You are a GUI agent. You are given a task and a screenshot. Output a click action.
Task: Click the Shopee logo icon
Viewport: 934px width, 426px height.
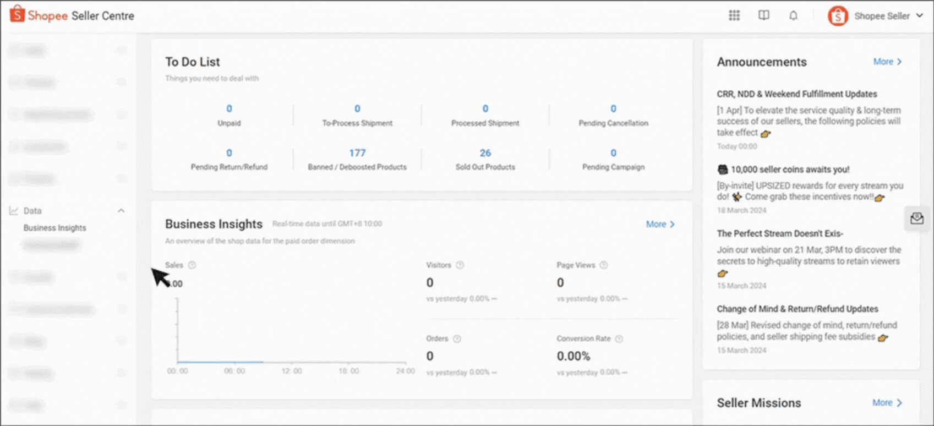pos(17,14)
